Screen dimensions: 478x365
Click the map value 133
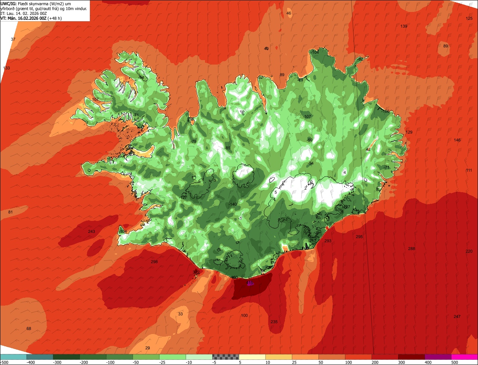[x=6, y=68]
